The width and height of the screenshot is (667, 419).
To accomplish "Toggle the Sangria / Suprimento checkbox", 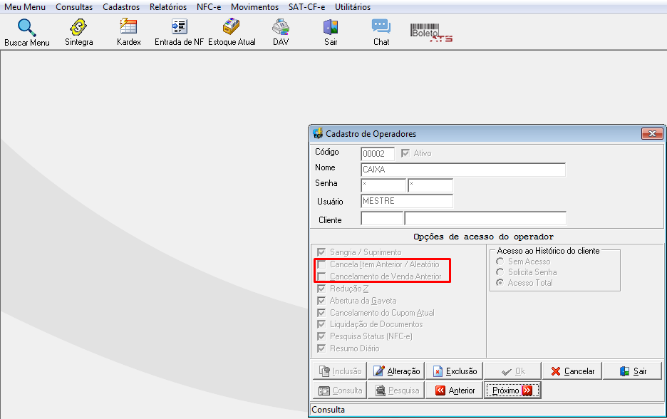I will 321,252.
